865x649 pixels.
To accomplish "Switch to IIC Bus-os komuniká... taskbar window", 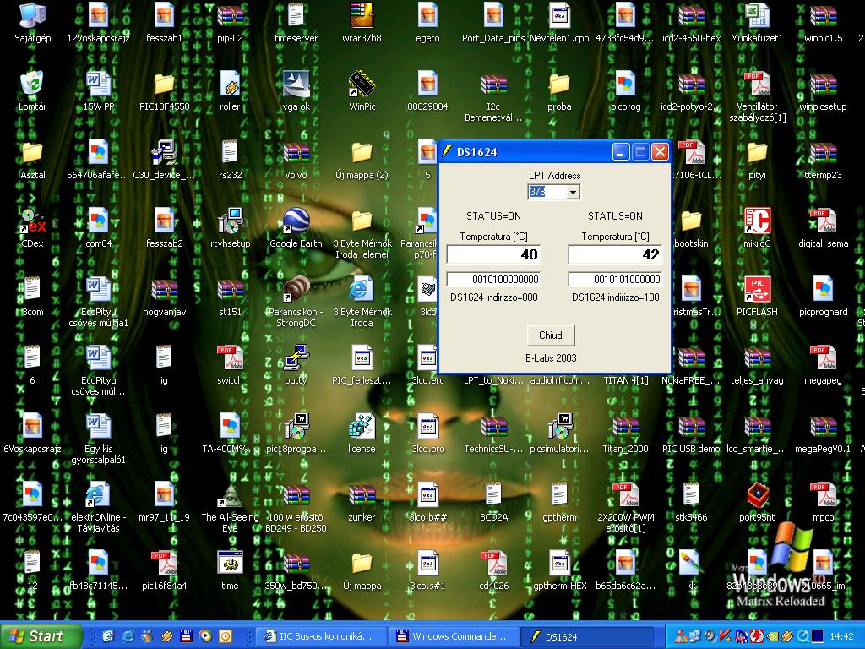I will click(x=320, y=636).
